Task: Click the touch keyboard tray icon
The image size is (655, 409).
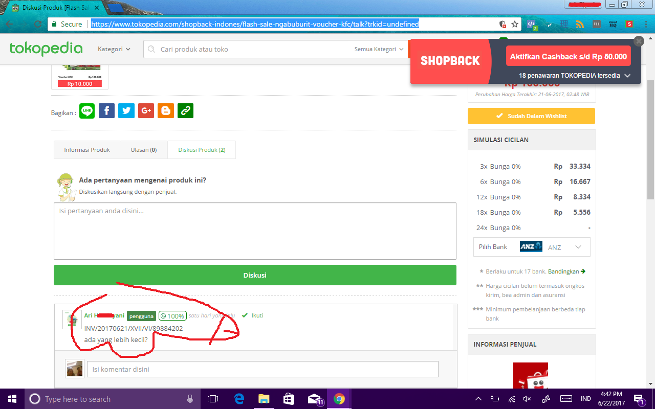Action: tap(566, 399)
